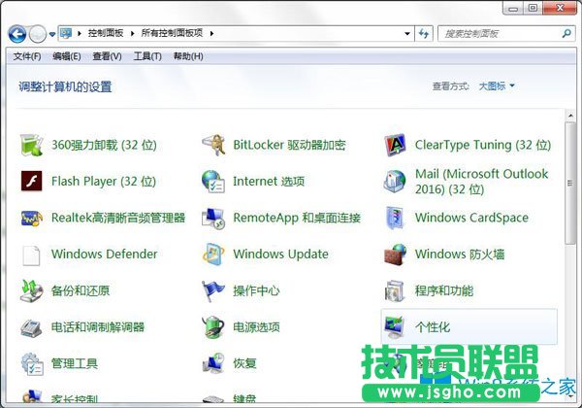Click the 恢复 recovery icon
582x408 pixels.
pos(213,363)
